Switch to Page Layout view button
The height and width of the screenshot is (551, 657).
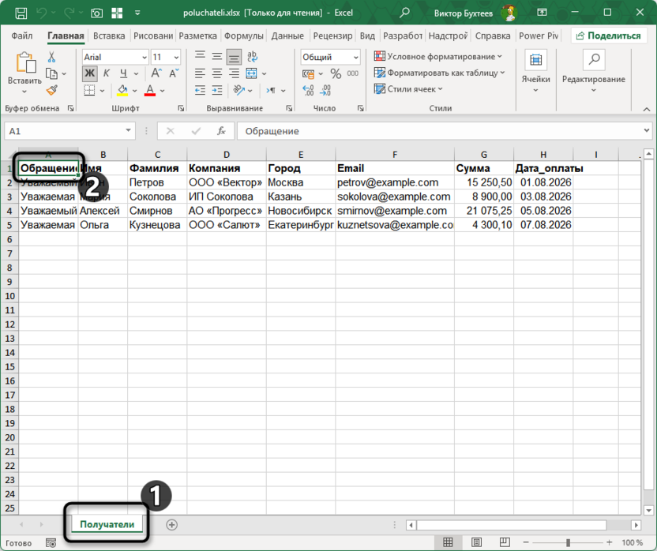tap(476, 542)
